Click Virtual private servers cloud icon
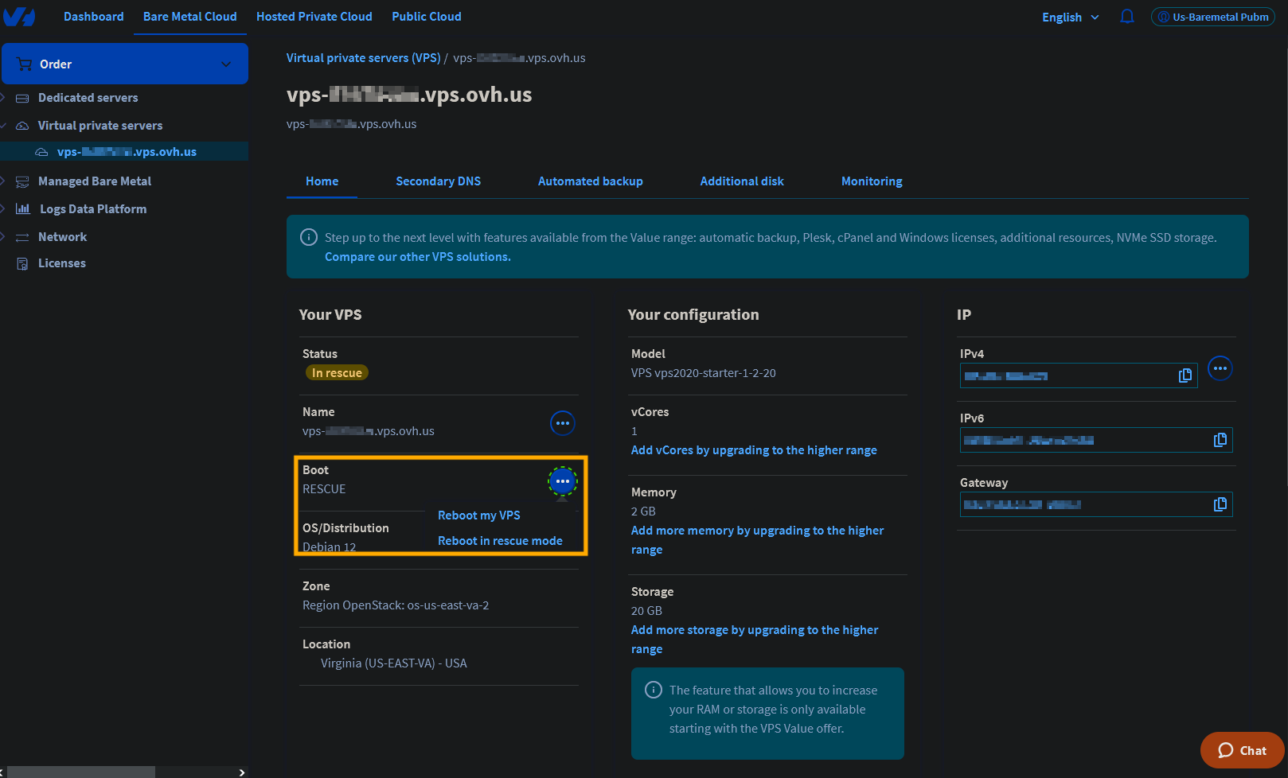1288x778 pixels. [22, 126]
